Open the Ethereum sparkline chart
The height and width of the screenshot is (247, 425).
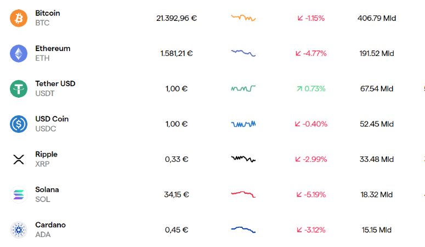point(243,53)
